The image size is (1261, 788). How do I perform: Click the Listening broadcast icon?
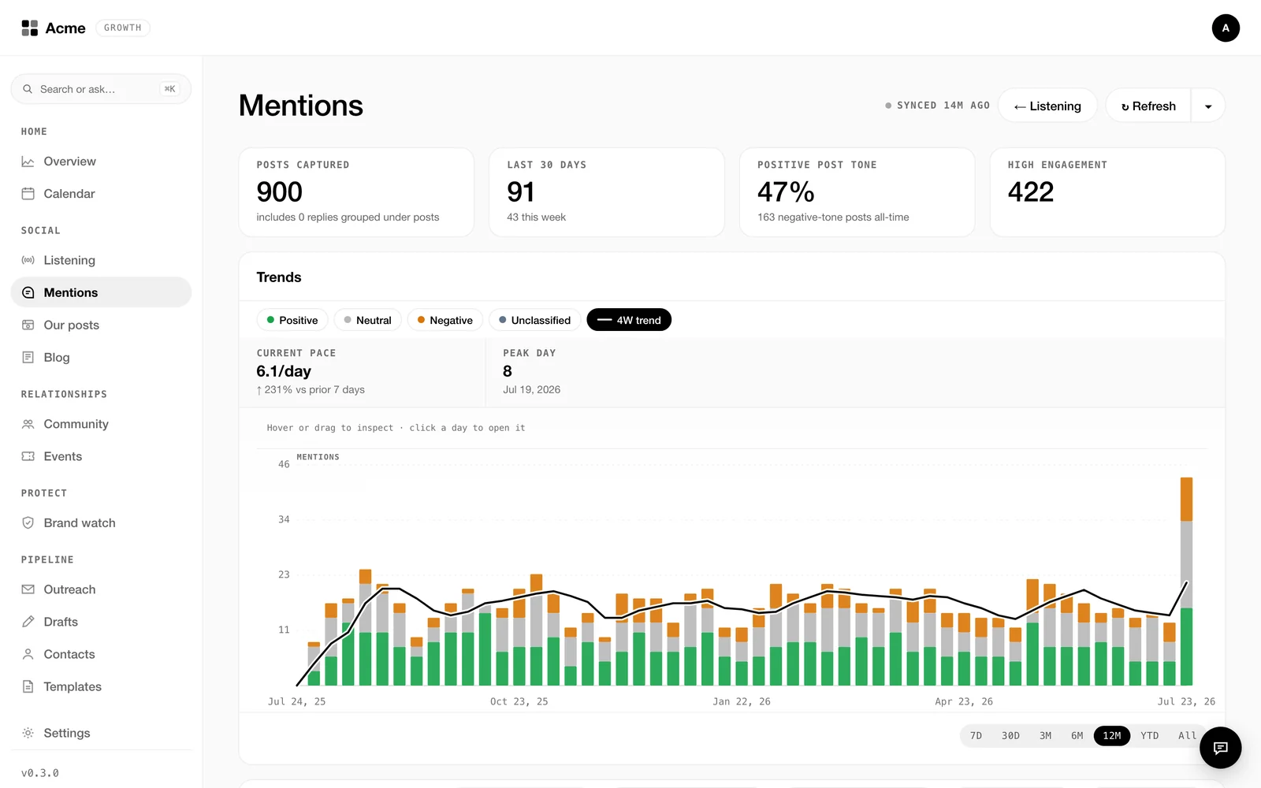coord(28,260)
